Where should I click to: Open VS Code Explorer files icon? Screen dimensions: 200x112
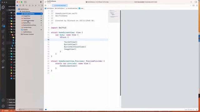3,7
